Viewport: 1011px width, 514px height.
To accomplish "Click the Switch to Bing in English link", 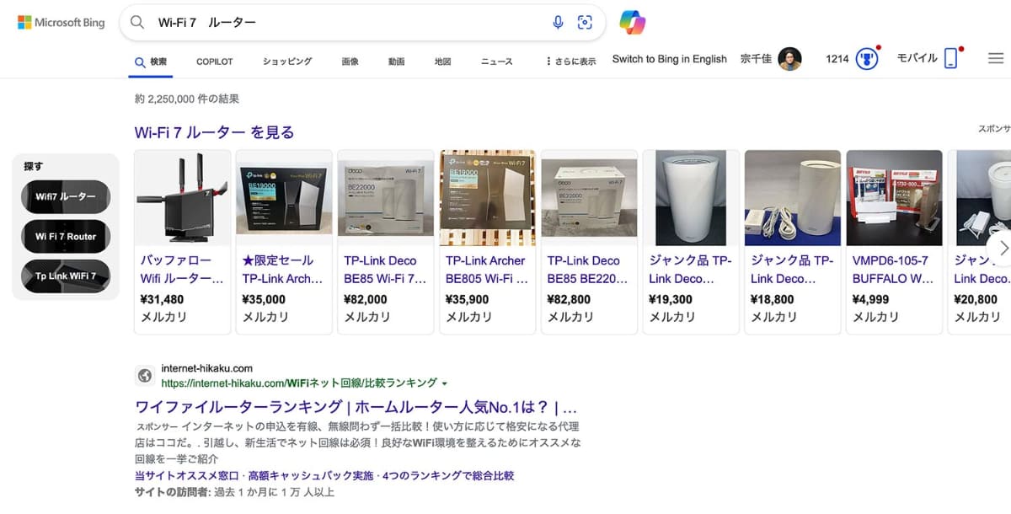I will point(669,59).
